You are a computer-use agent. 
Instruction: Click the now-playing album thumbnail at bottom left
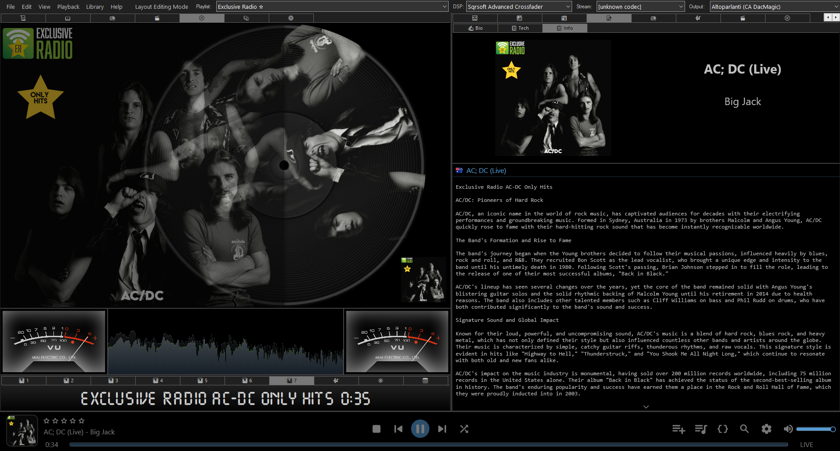coord(22,431)
